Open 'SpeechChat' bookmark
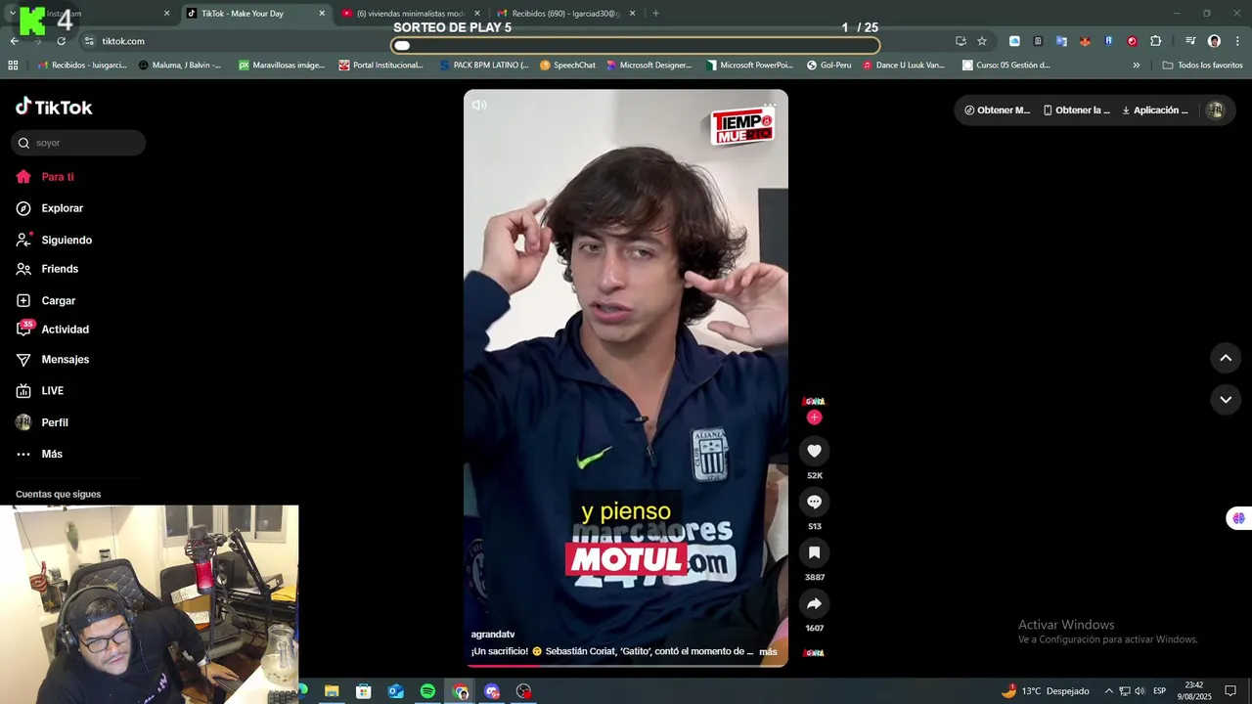 pos(567,66)
